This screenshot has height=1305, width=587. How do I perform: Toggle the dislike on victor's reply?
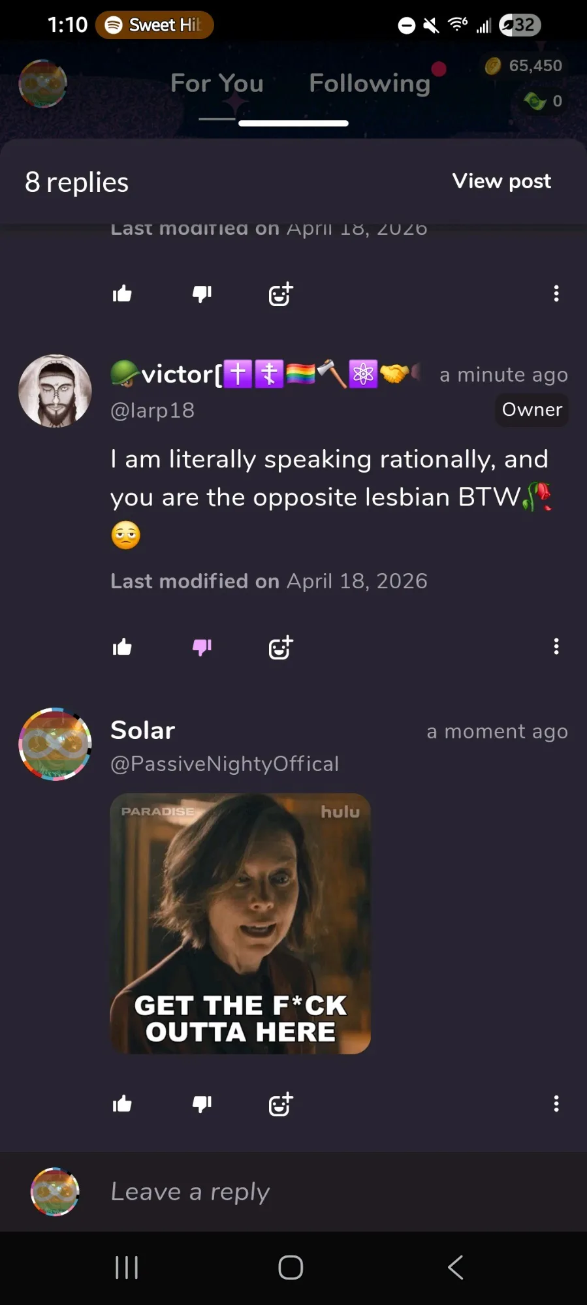[x=202, y=648]
